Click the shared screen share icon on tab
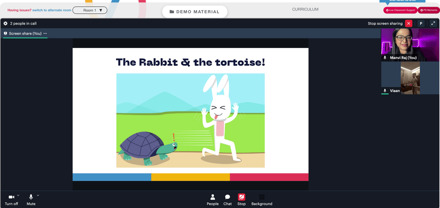The height and width of the screenshot is (208, 440). [x=5, y=33]
